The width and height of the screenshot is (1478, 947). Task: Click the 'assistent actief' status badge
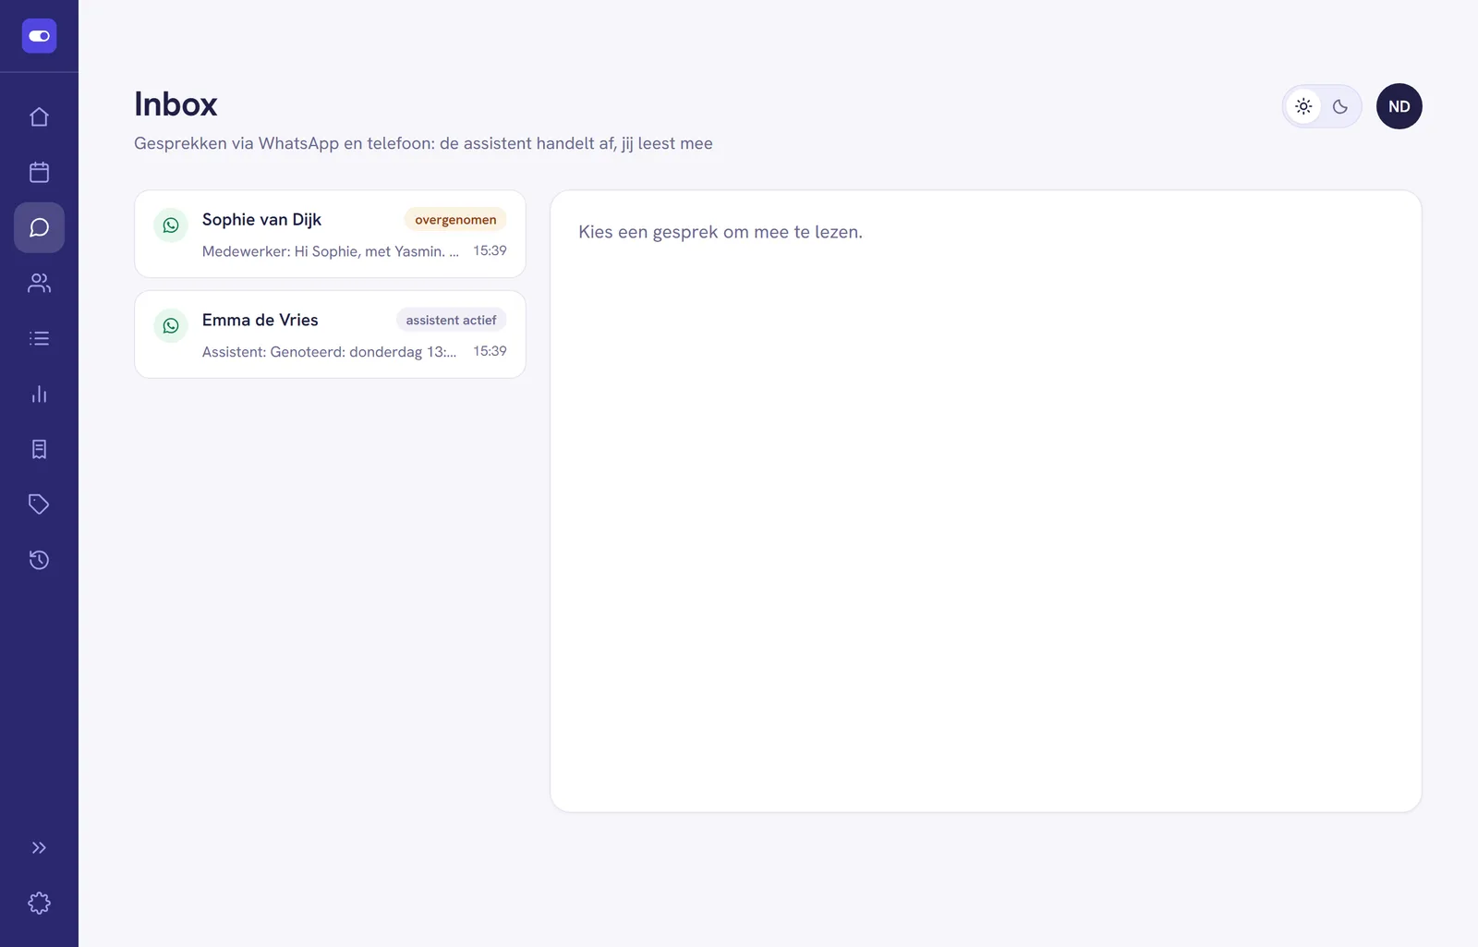tap(451, 321)
